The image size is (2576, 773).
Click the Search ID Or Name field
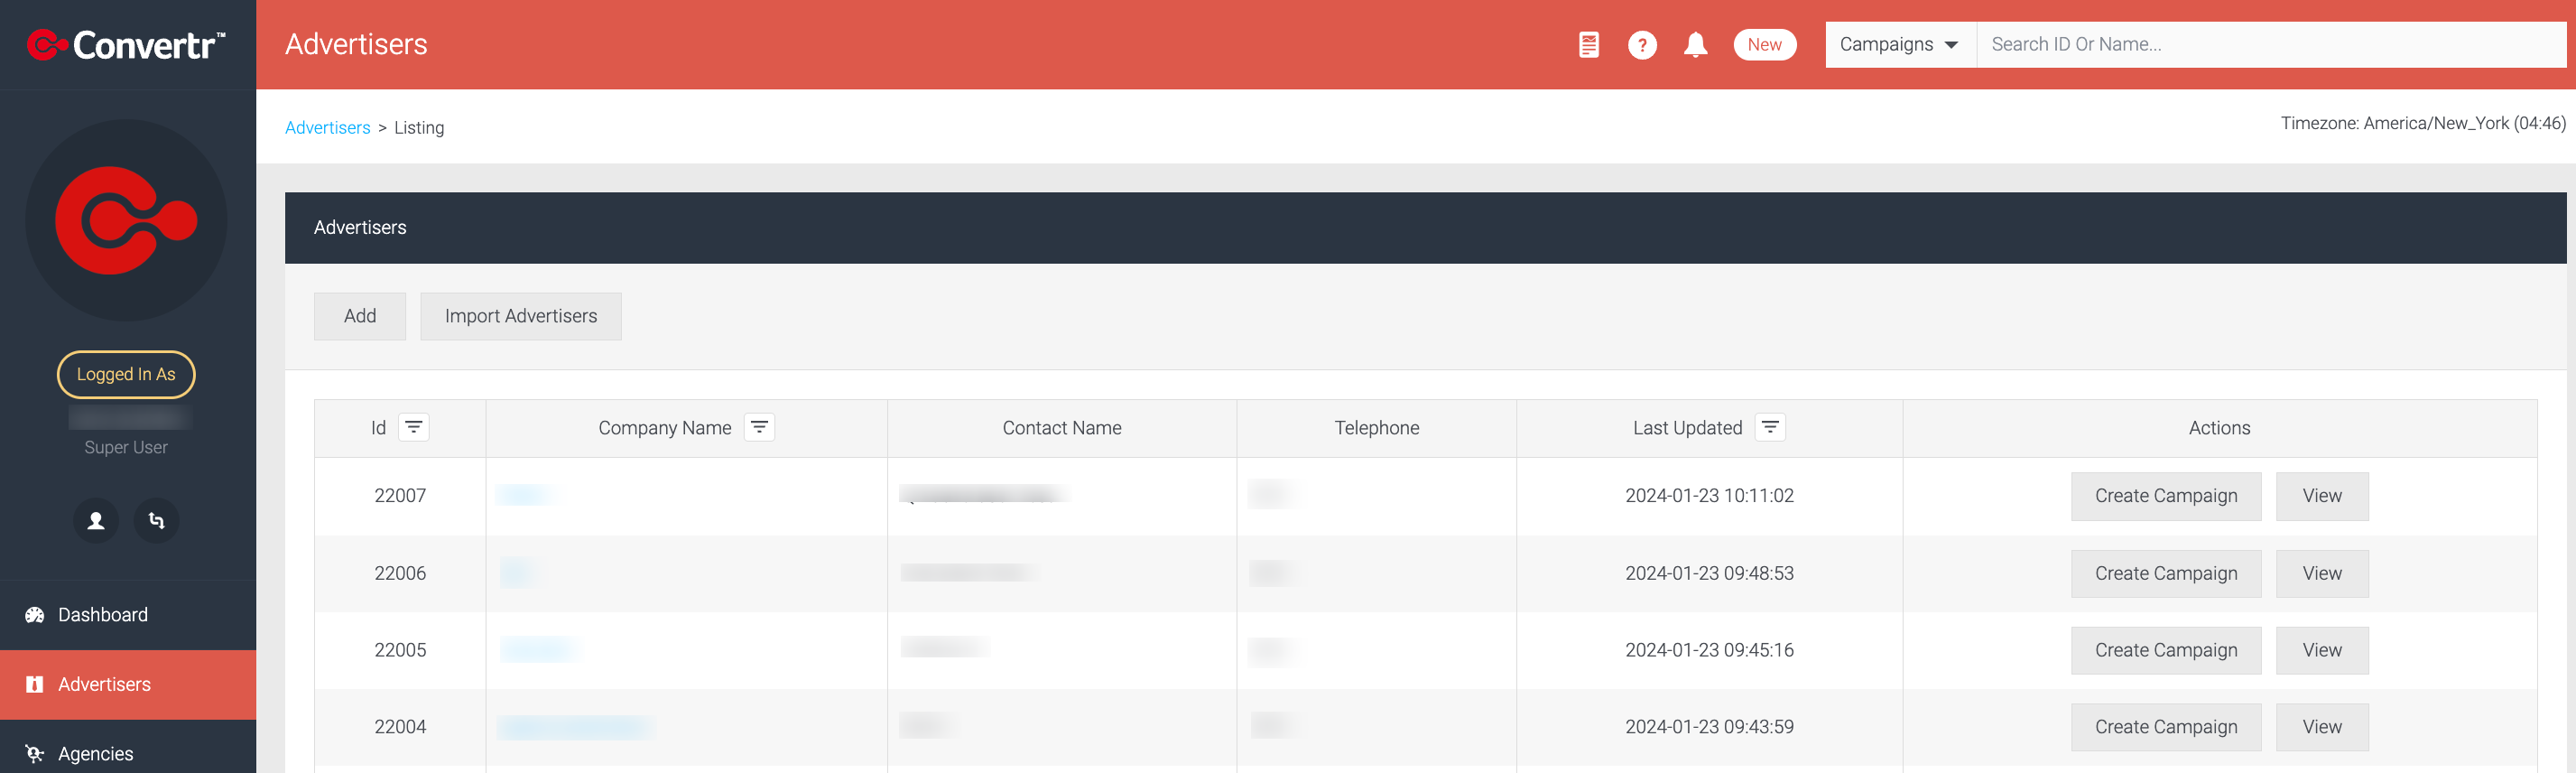click(2271, 45)
